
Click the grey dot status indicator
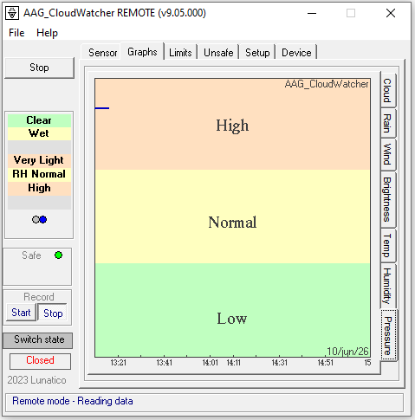click(36, 220)
